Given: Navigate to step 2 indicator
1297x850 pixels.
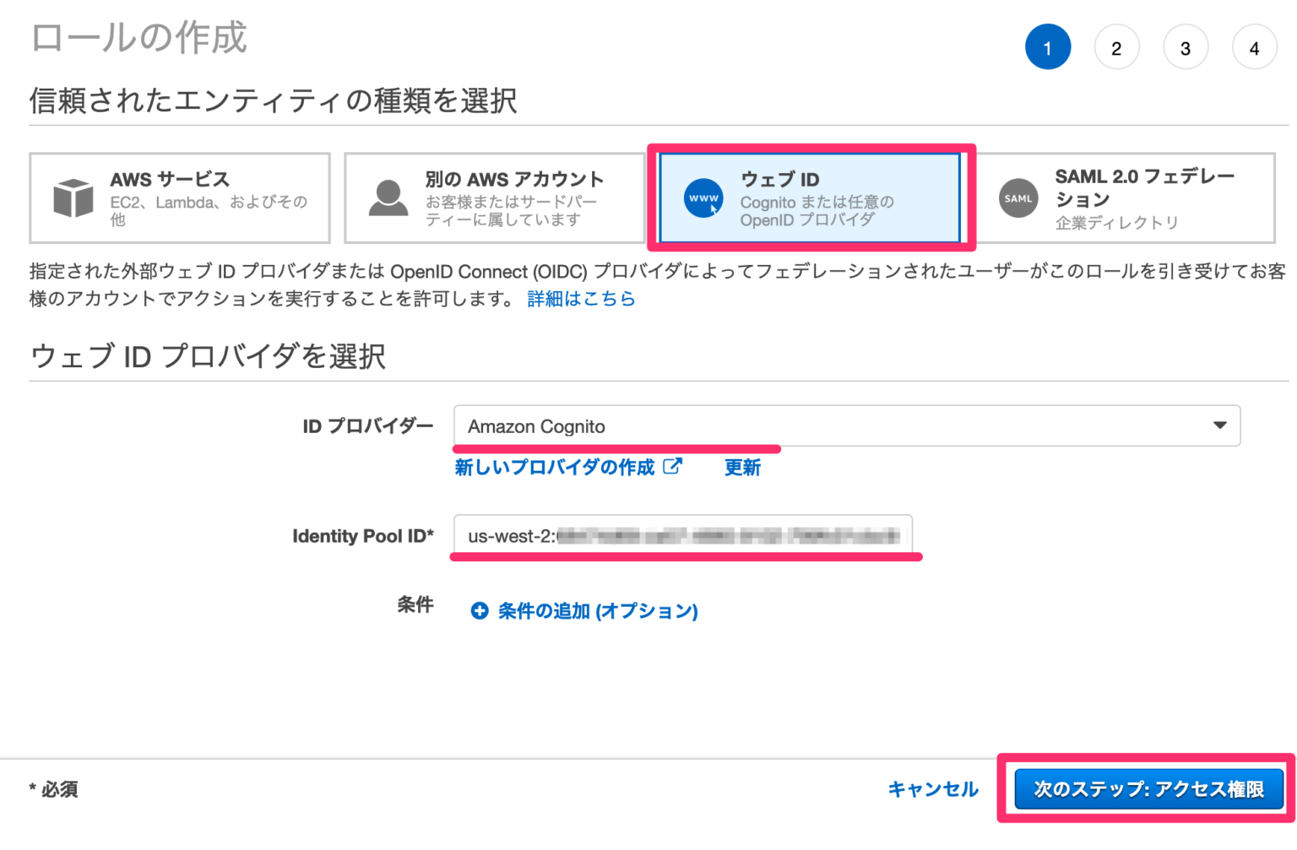Looking at the screenshot, I should [x=1116, y=46].
